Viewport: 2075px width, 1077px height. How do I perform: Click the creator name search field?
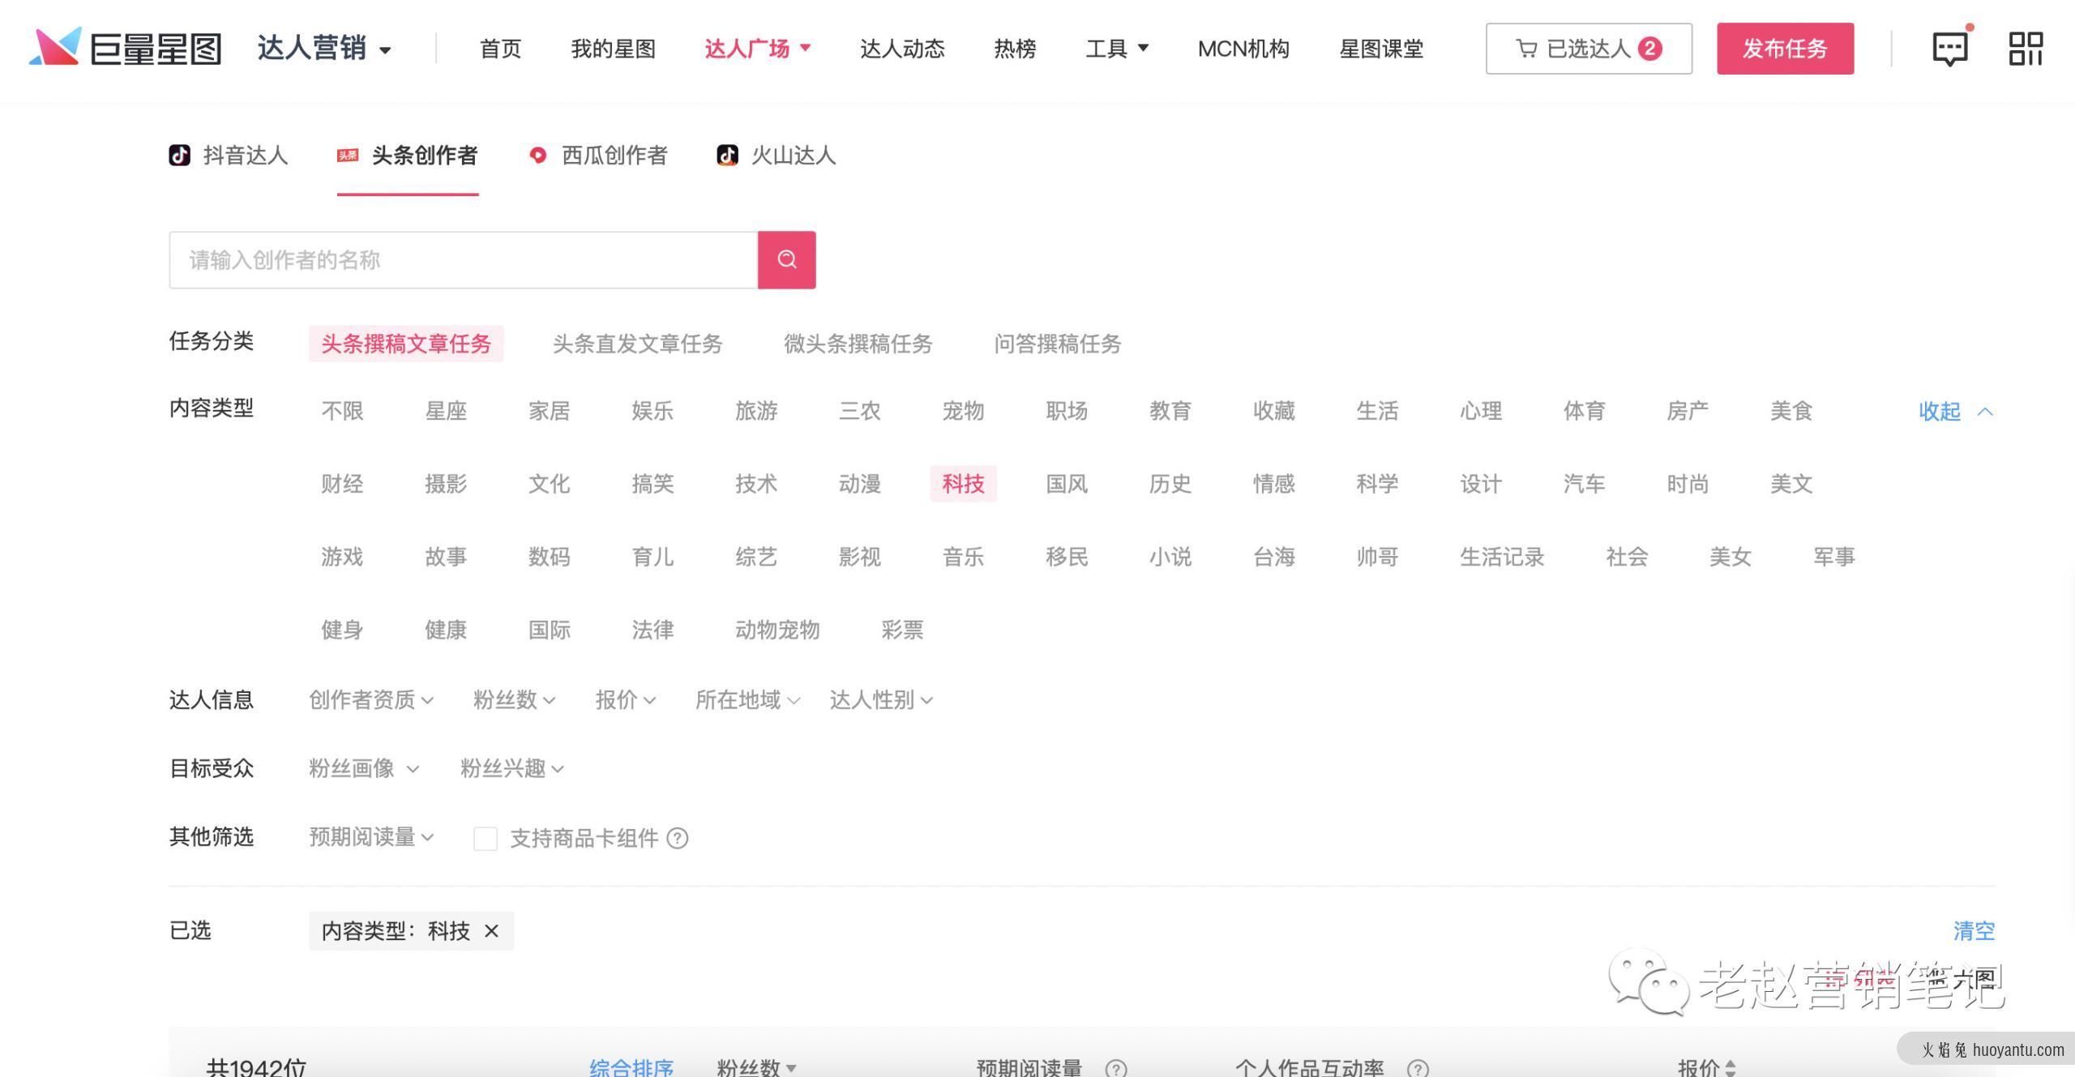[463, 259]
